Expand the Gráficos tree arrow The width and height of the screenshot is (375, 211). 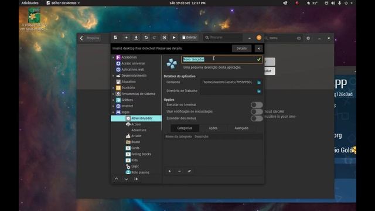[113, 100]
